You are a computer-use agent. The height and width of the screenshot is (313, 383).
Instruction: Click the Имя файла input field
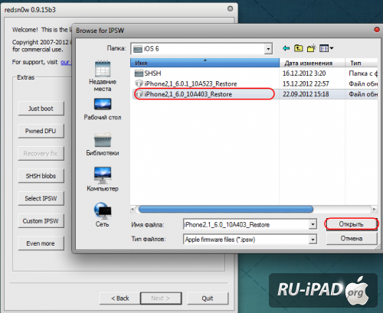[x=247, y=224]
